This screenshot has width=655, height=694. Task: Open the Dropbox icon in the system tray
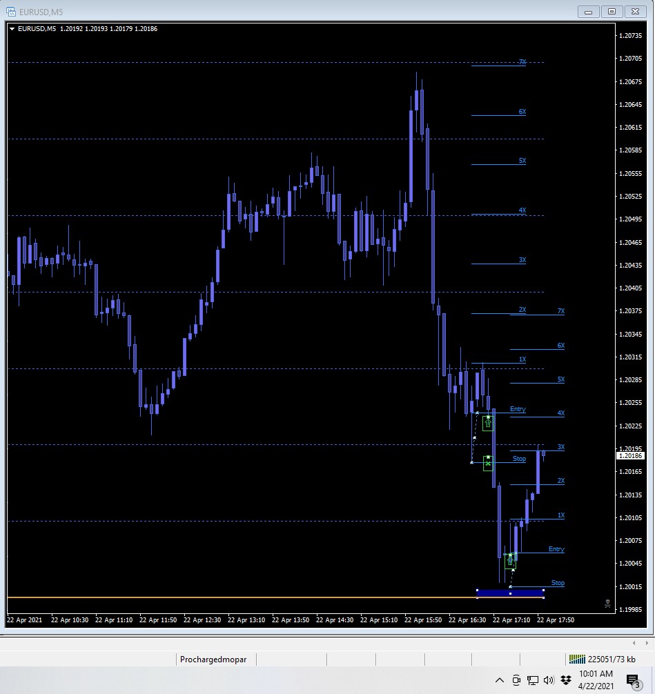click(x=566, y=678)
